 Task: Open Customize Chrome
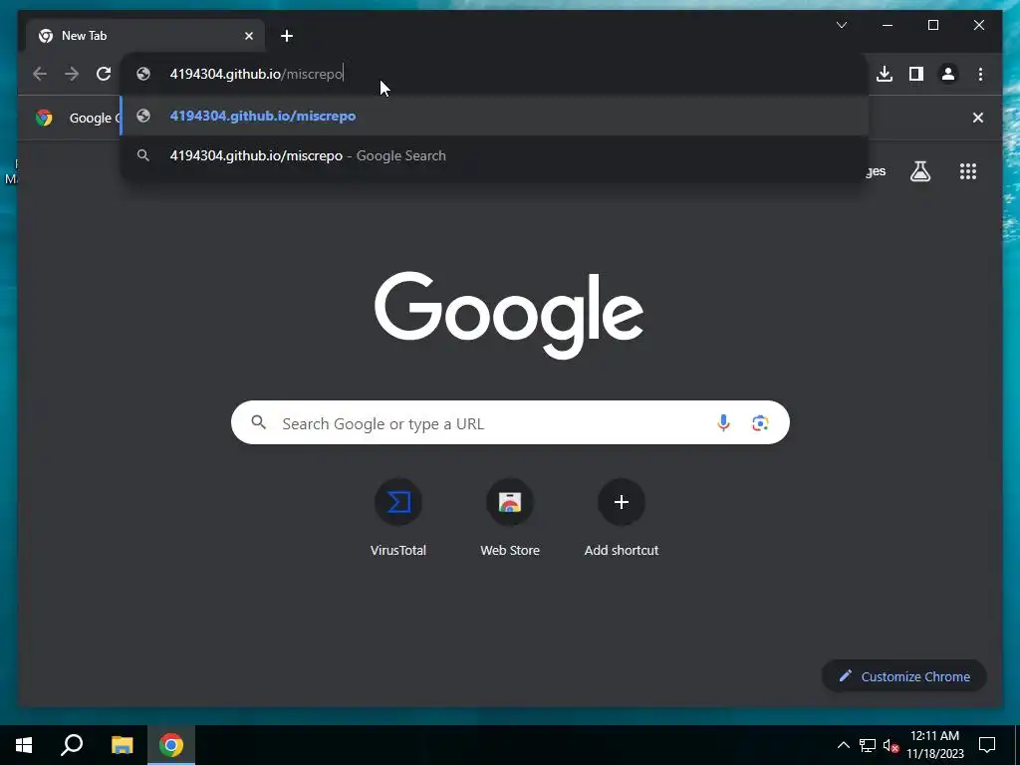pyautogui.click(x=904, y=676)
